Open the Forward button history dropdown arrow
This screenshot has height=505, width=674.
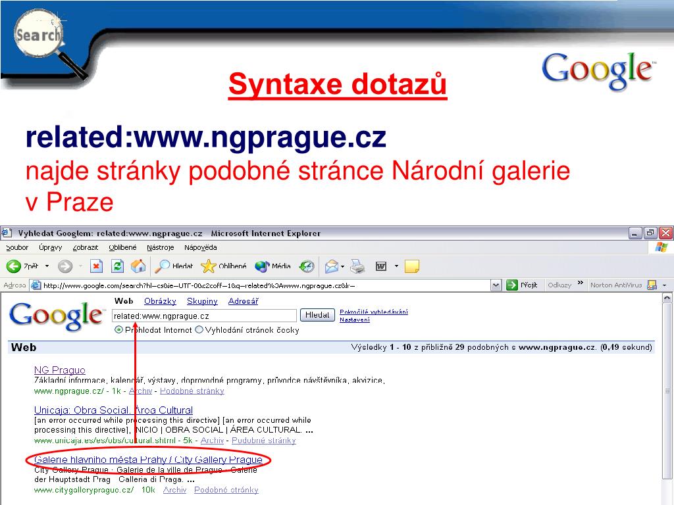(80, 266)
